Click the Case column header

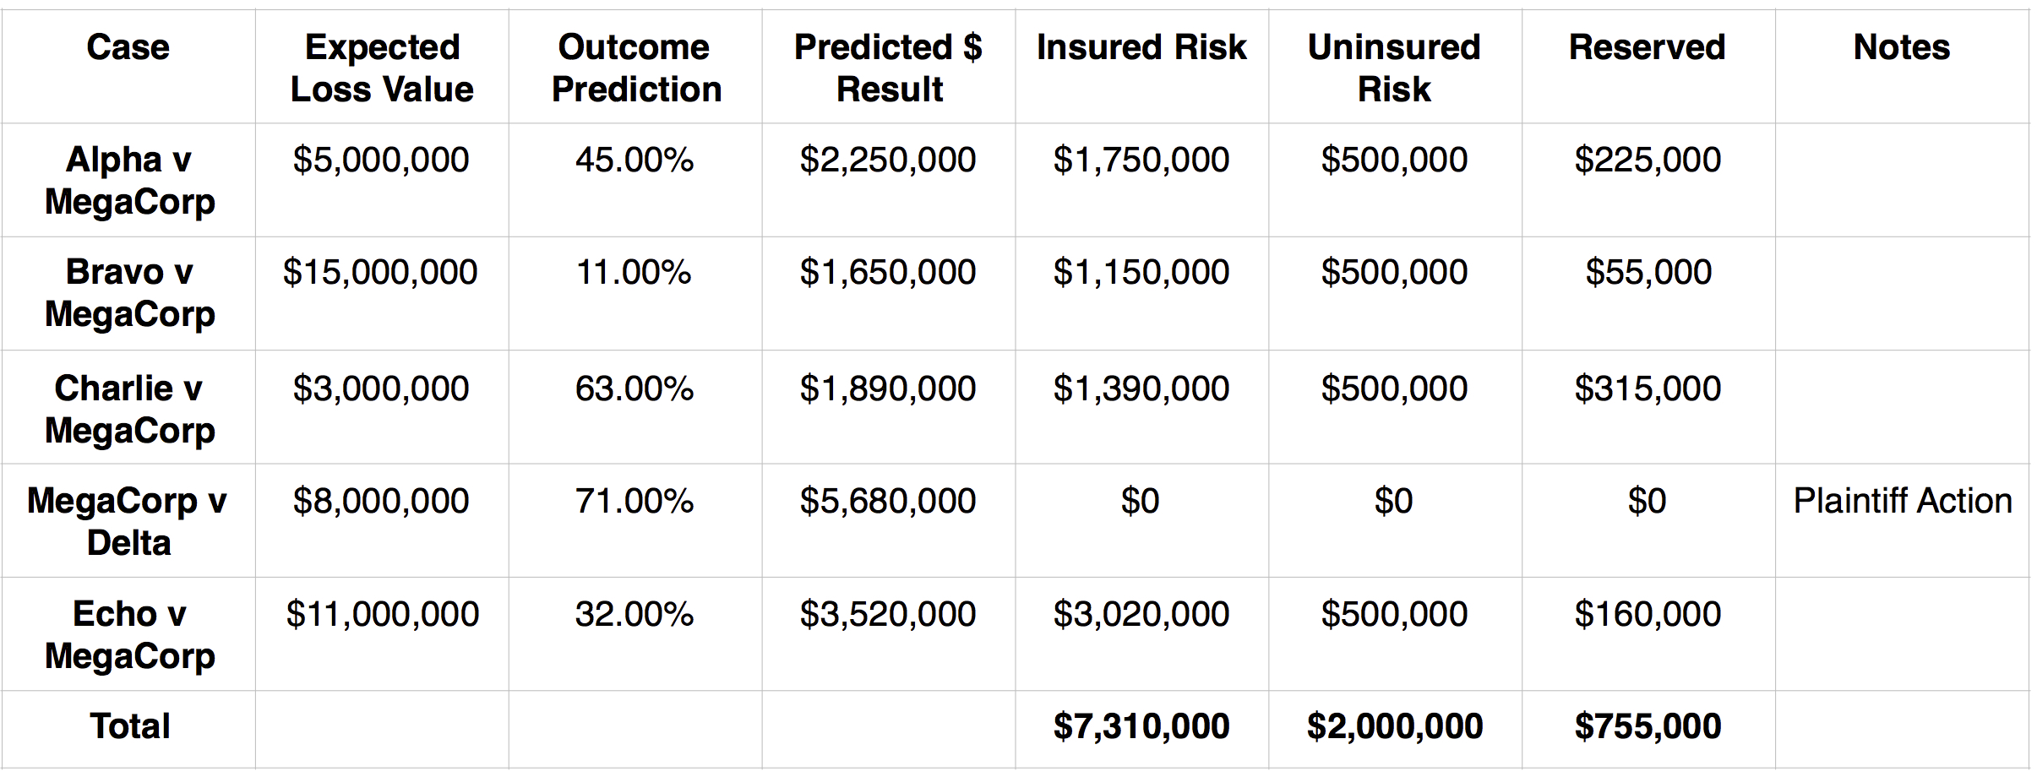click(128, 47)
